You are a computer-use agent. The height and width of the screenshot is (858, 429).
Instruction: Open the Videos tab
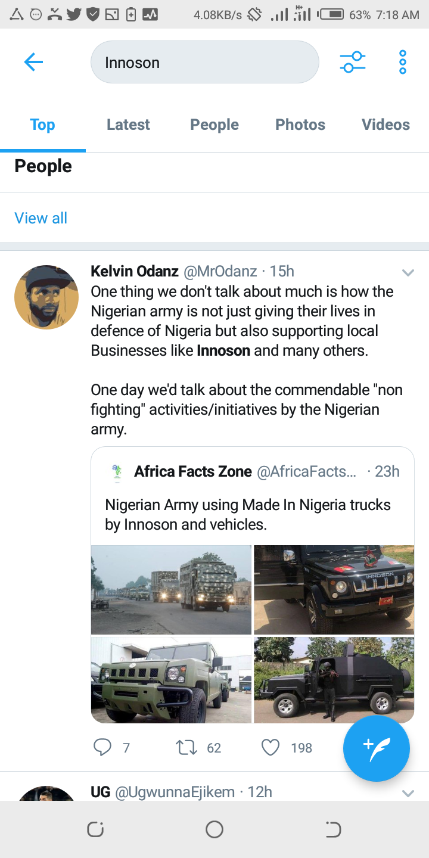386,125
